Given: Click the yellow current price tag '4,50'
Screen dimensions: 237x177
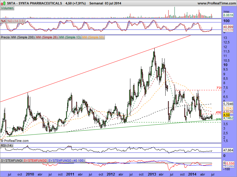Looking at the screenshot, I should click(x=226, y=115).
